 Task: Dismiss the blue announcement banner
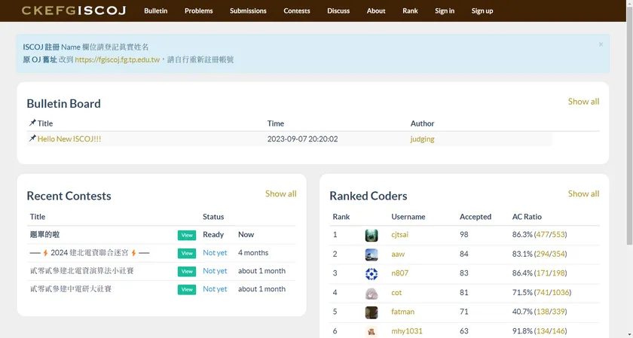point(601,44)
